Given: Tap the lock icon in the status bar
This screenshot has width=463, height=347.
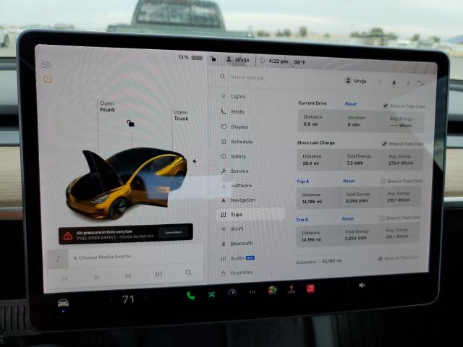Looking at the screenshot, I should 213,59.
